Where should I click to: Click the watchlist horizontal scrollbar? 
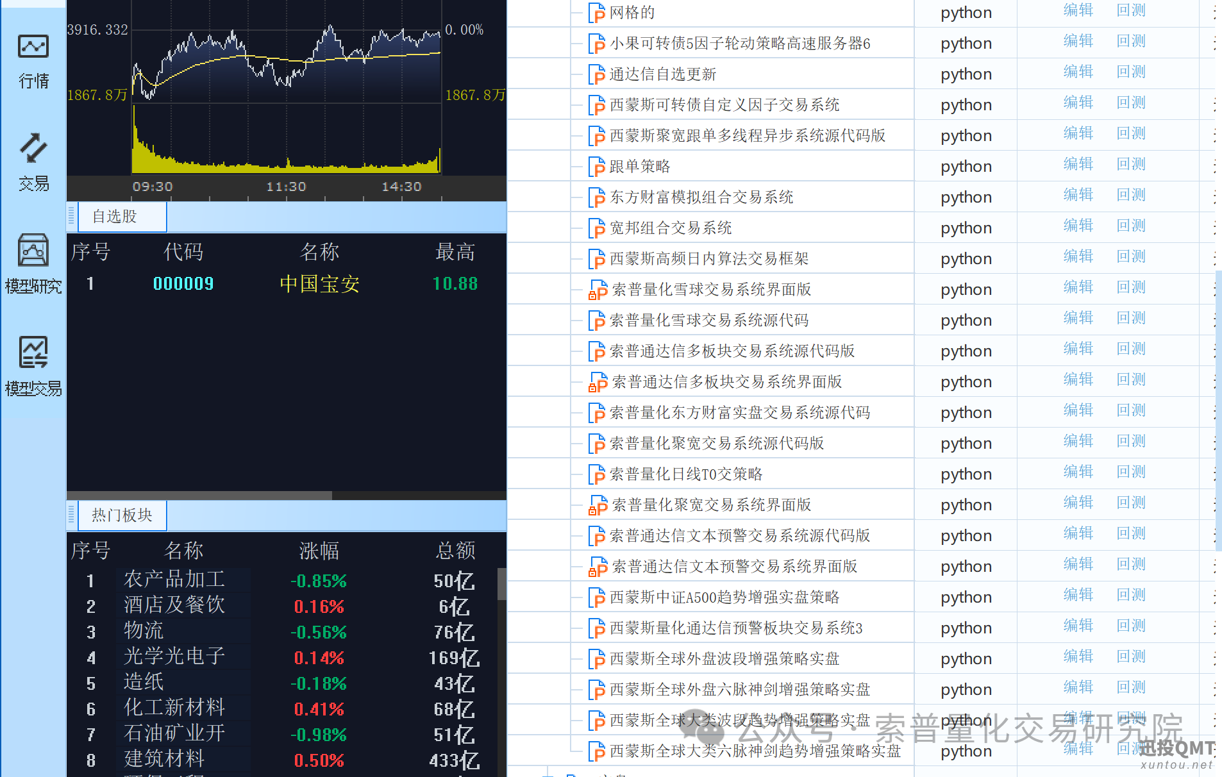coord(199,496)
